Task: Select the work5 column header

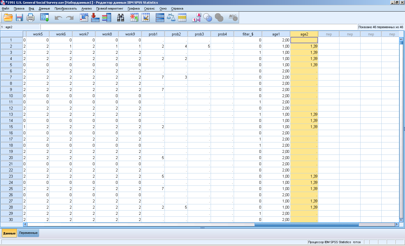Action: pos(38,34)
